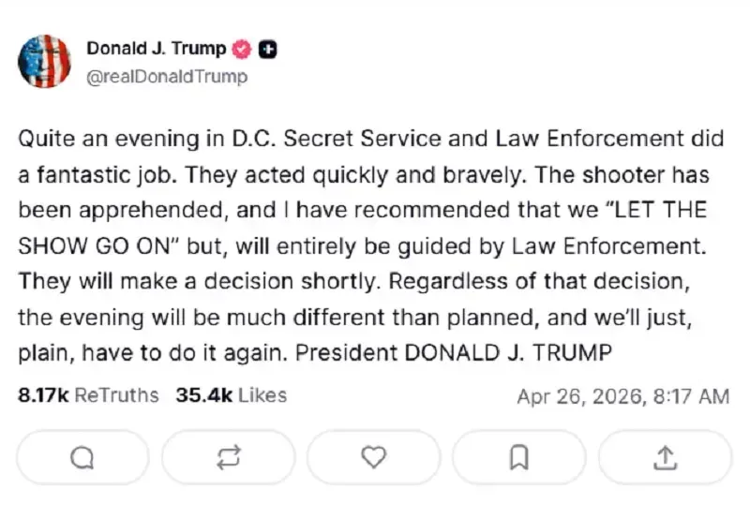View the 8.17k ReTruths list

tap(89, 395)
